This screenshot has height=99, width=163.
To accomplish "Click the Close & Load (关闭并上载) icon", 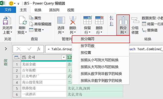I will (x=7, y=20).
